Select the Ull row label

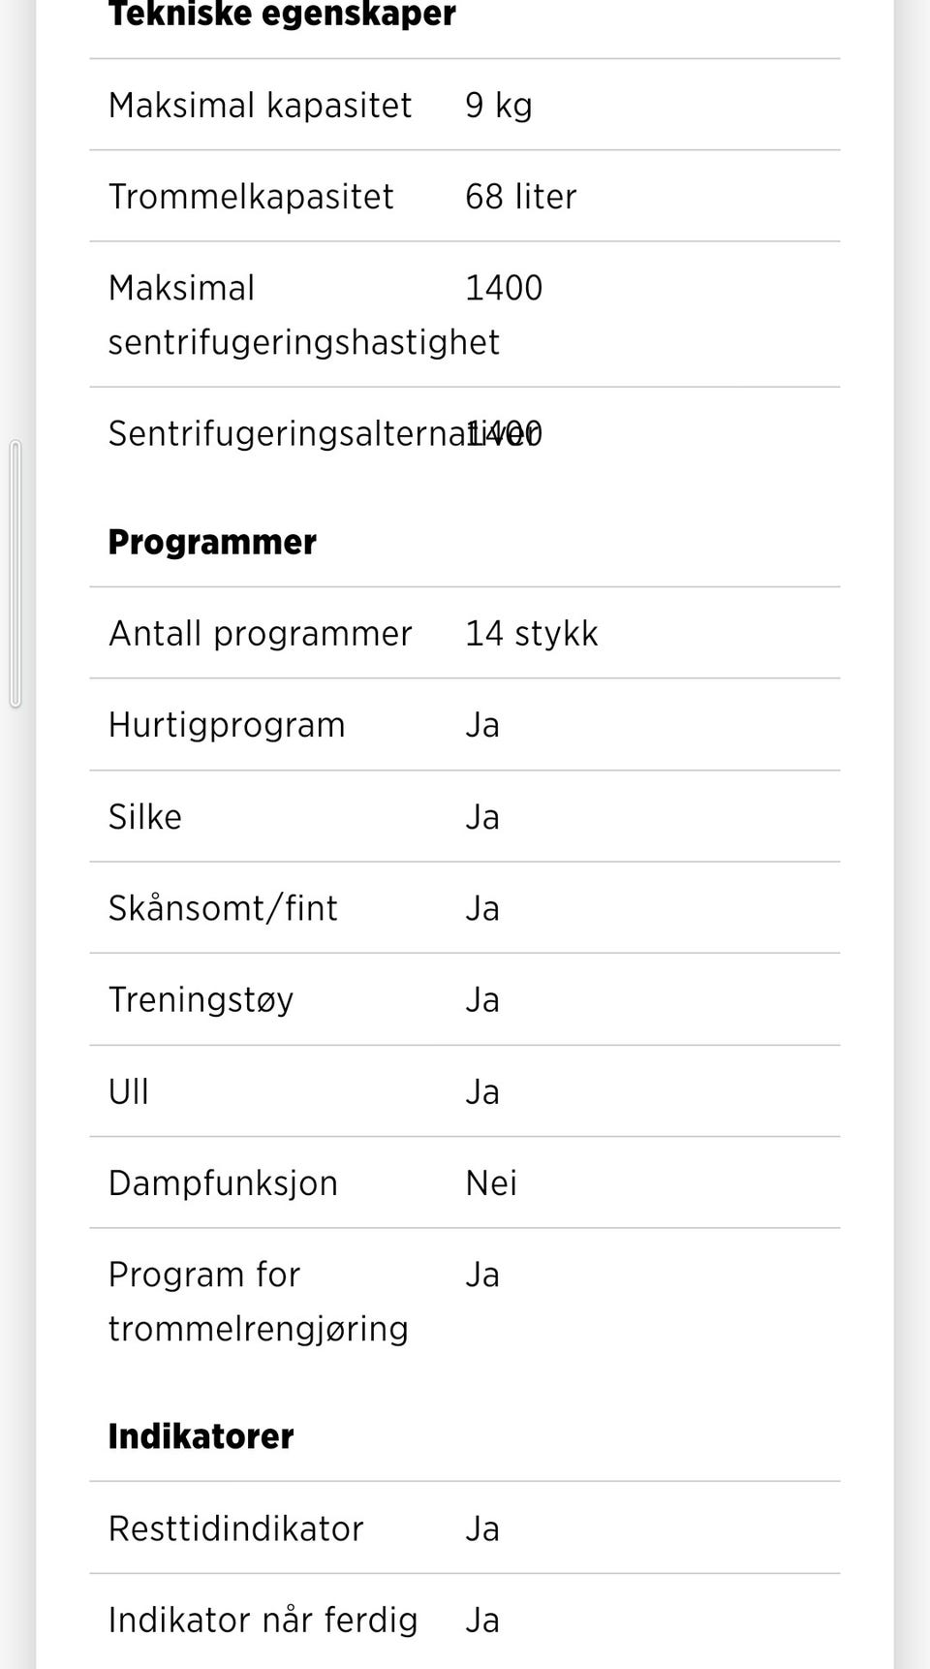(x=129, y=1091)
